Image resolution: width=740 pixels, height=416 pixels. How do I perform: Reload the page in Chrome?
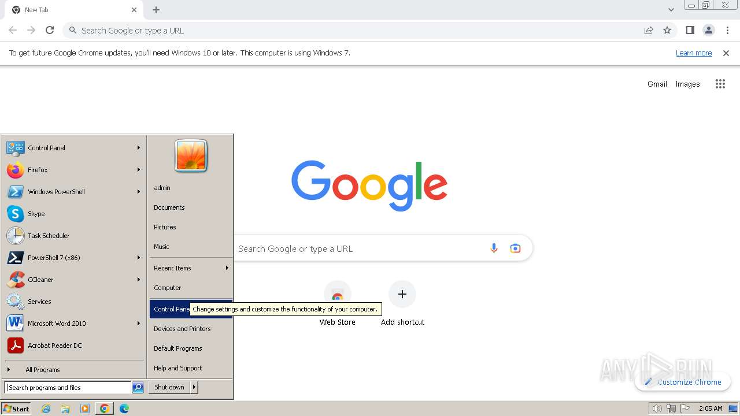[x=50, y=31]
